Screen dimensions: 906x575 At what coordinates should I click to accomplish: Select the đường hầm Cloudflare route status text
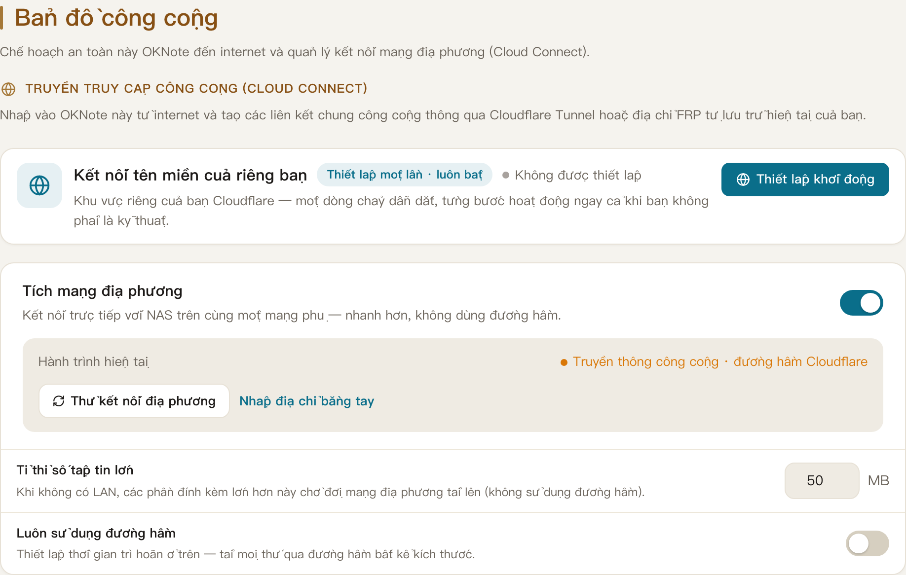point(800,361)
